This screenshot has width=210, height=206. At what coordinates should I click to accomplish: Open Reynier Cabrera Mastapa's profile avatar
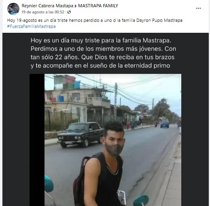[13, 9]
